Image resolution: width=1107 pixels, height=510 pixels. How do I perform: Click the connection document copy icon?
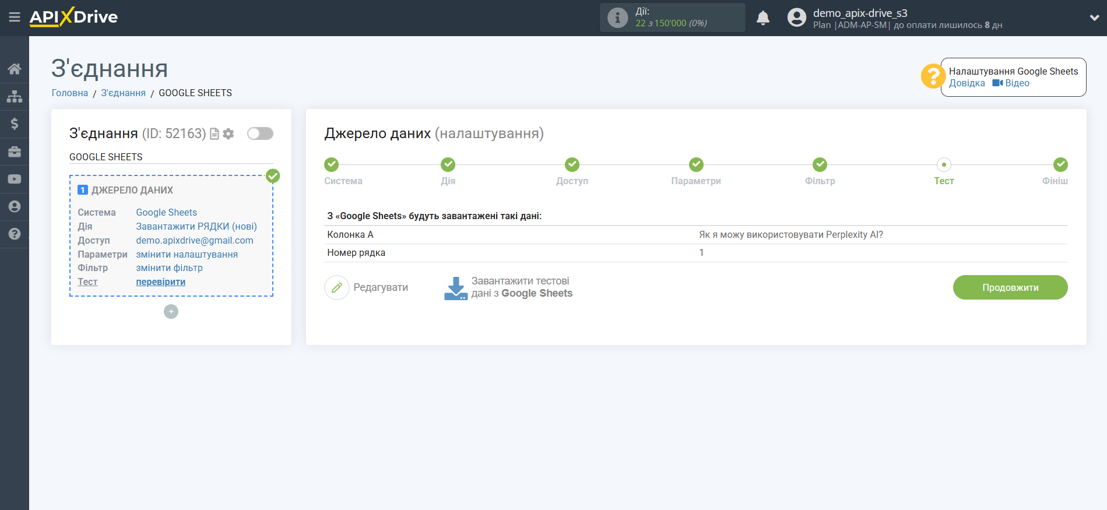215,134
